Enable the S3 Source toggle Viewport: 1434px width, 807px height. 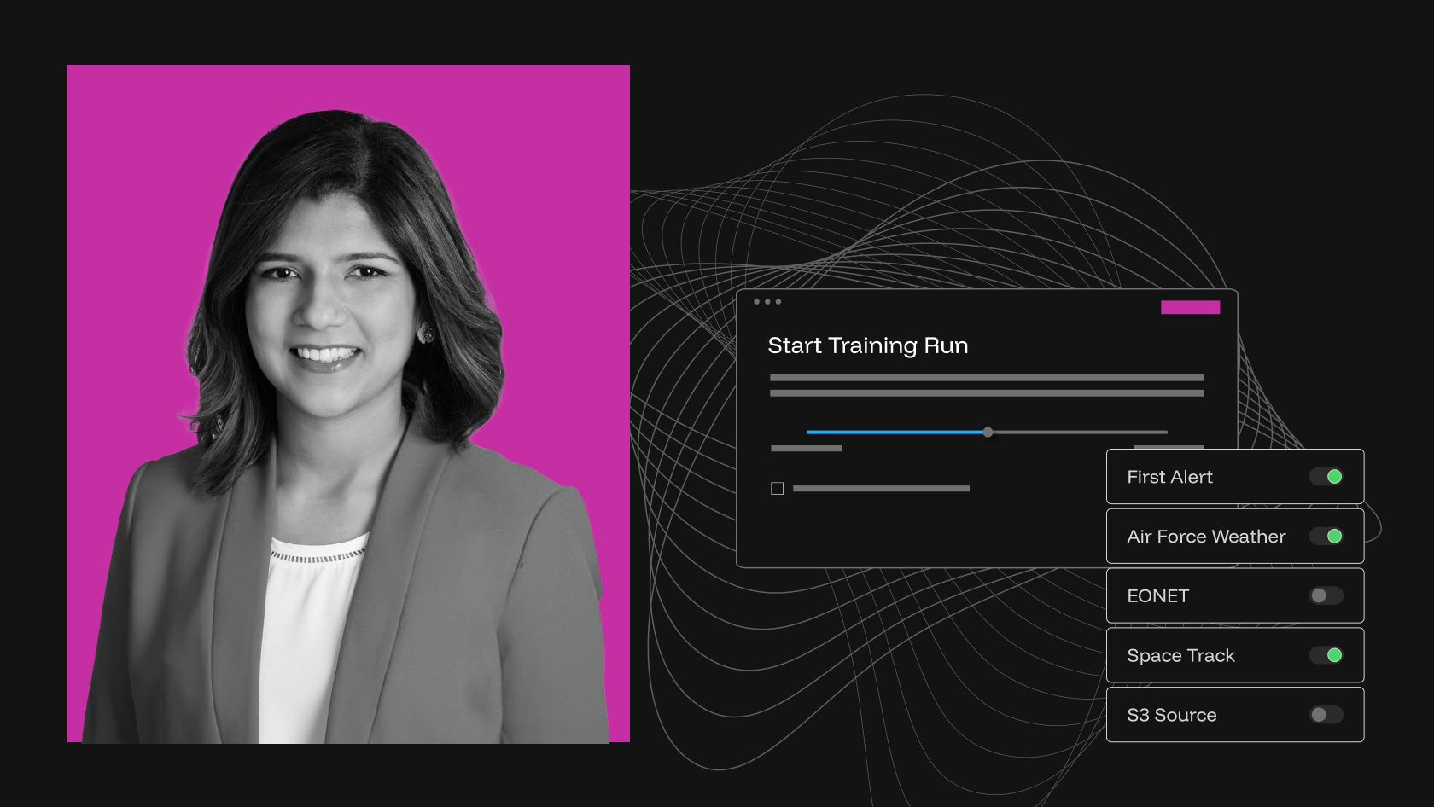tap(1326, 715)
